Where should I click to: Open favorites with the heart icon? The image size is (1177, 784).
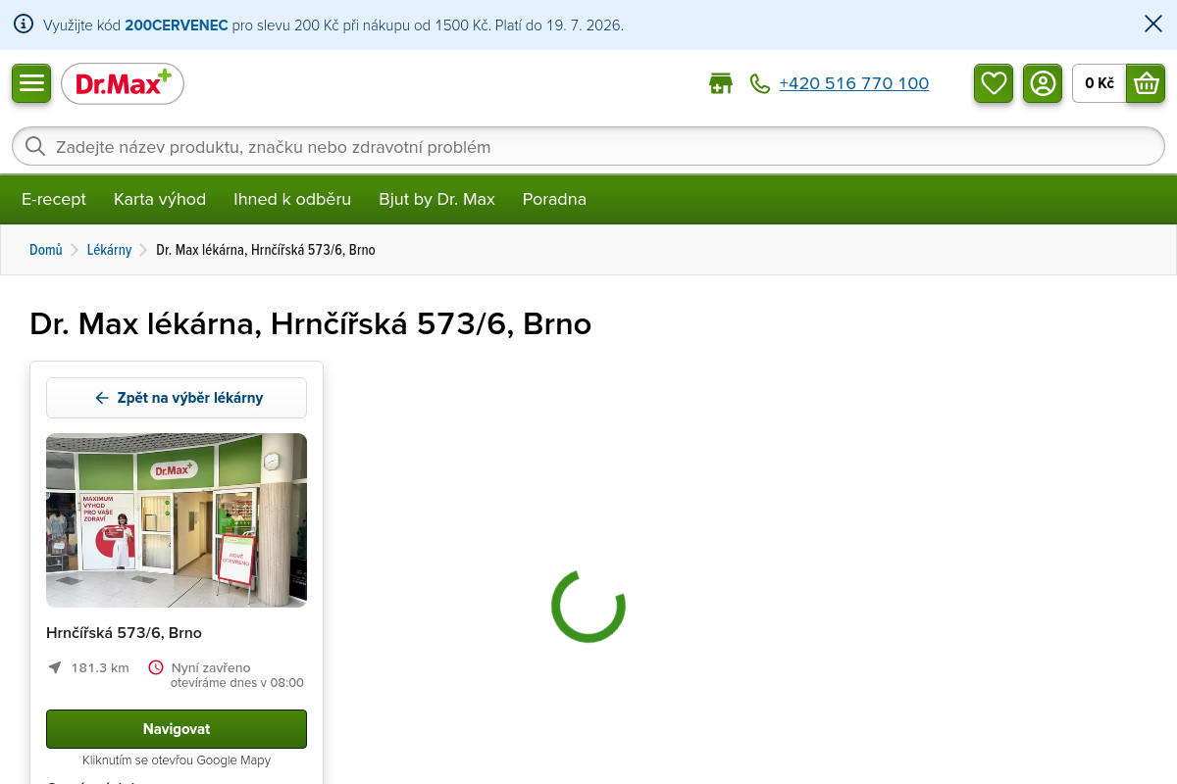(994, 83)
